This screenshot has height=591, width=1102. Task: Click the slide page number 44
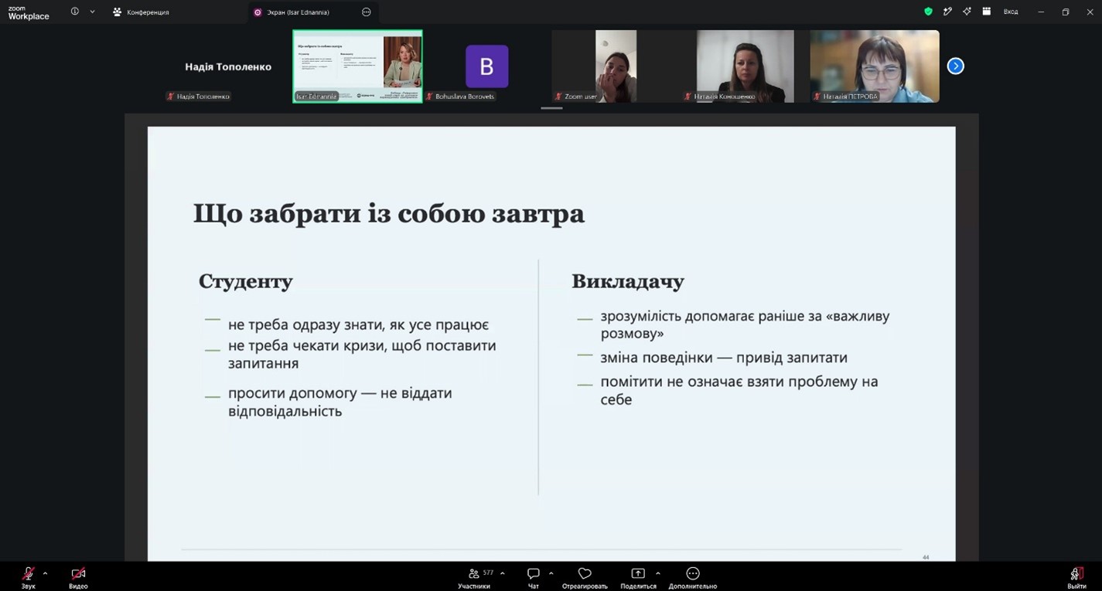click(x=926, y=557)
